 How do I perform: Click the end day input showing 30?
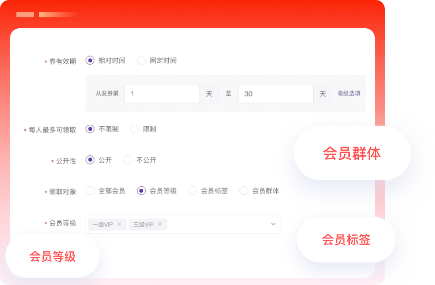click(x=275, y=94)
